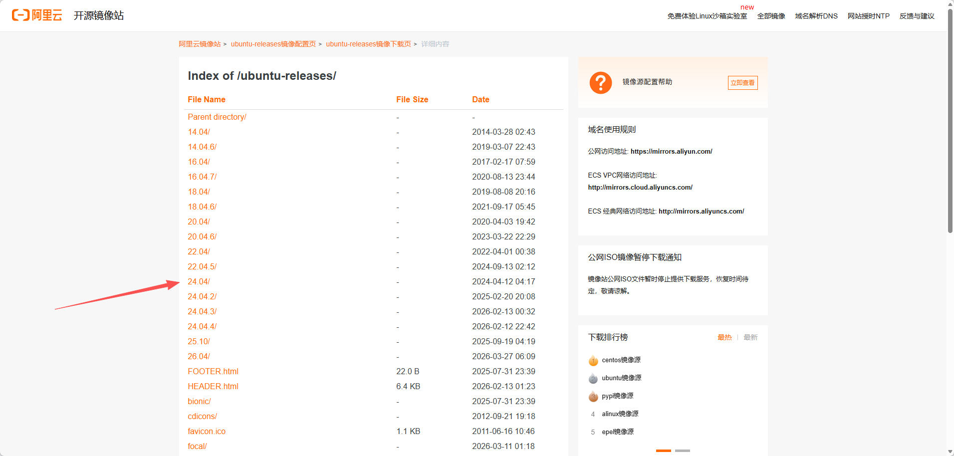Open the 22.04.5/ directory

click(202, 266)
